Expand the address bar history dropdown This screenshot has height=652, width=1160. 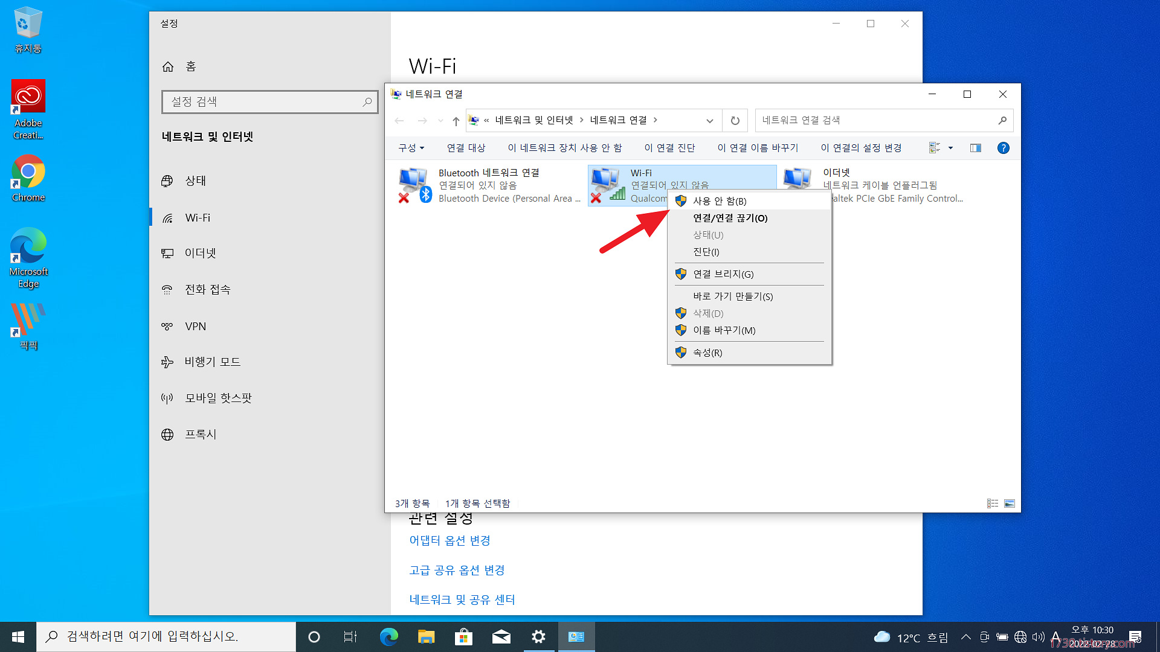point(709,121)
